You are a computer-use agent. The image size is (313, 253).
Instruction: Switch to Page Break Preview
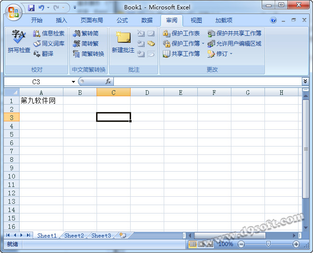(209, 244)
